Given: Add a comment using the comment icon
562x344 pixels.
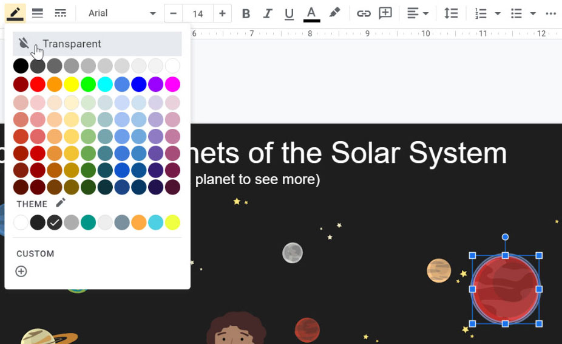Looking at the screenshot, I should click(385, 13).
